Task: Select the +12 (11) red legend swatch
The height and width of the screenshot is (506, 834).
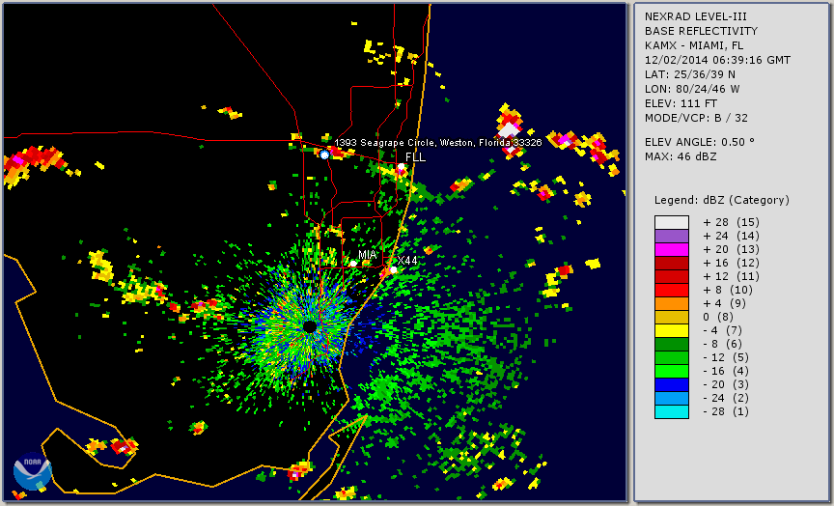Action: click(672, 277)
